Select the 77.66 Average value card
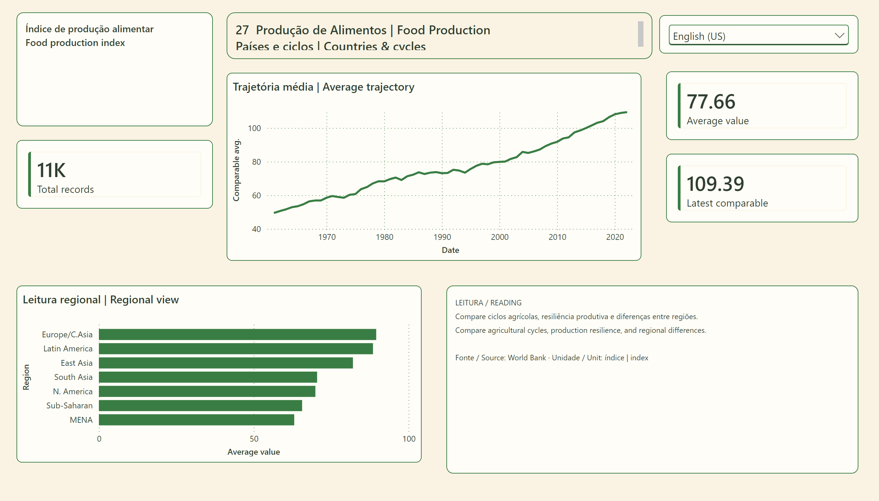Screen dimensions: 879x501 (x=762, y=106)
